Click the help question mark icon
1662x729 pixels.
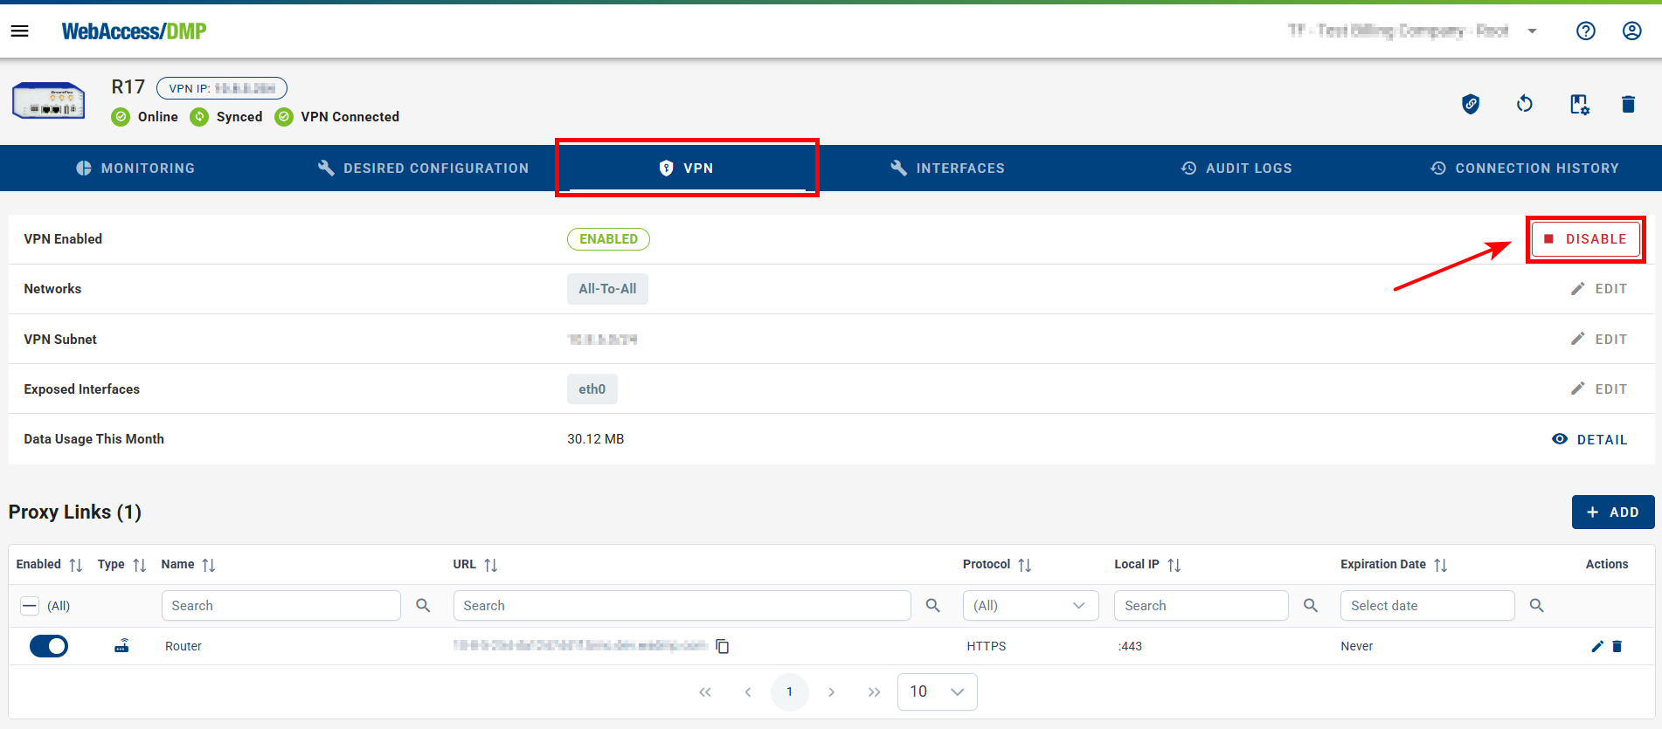pos(1585,31)
